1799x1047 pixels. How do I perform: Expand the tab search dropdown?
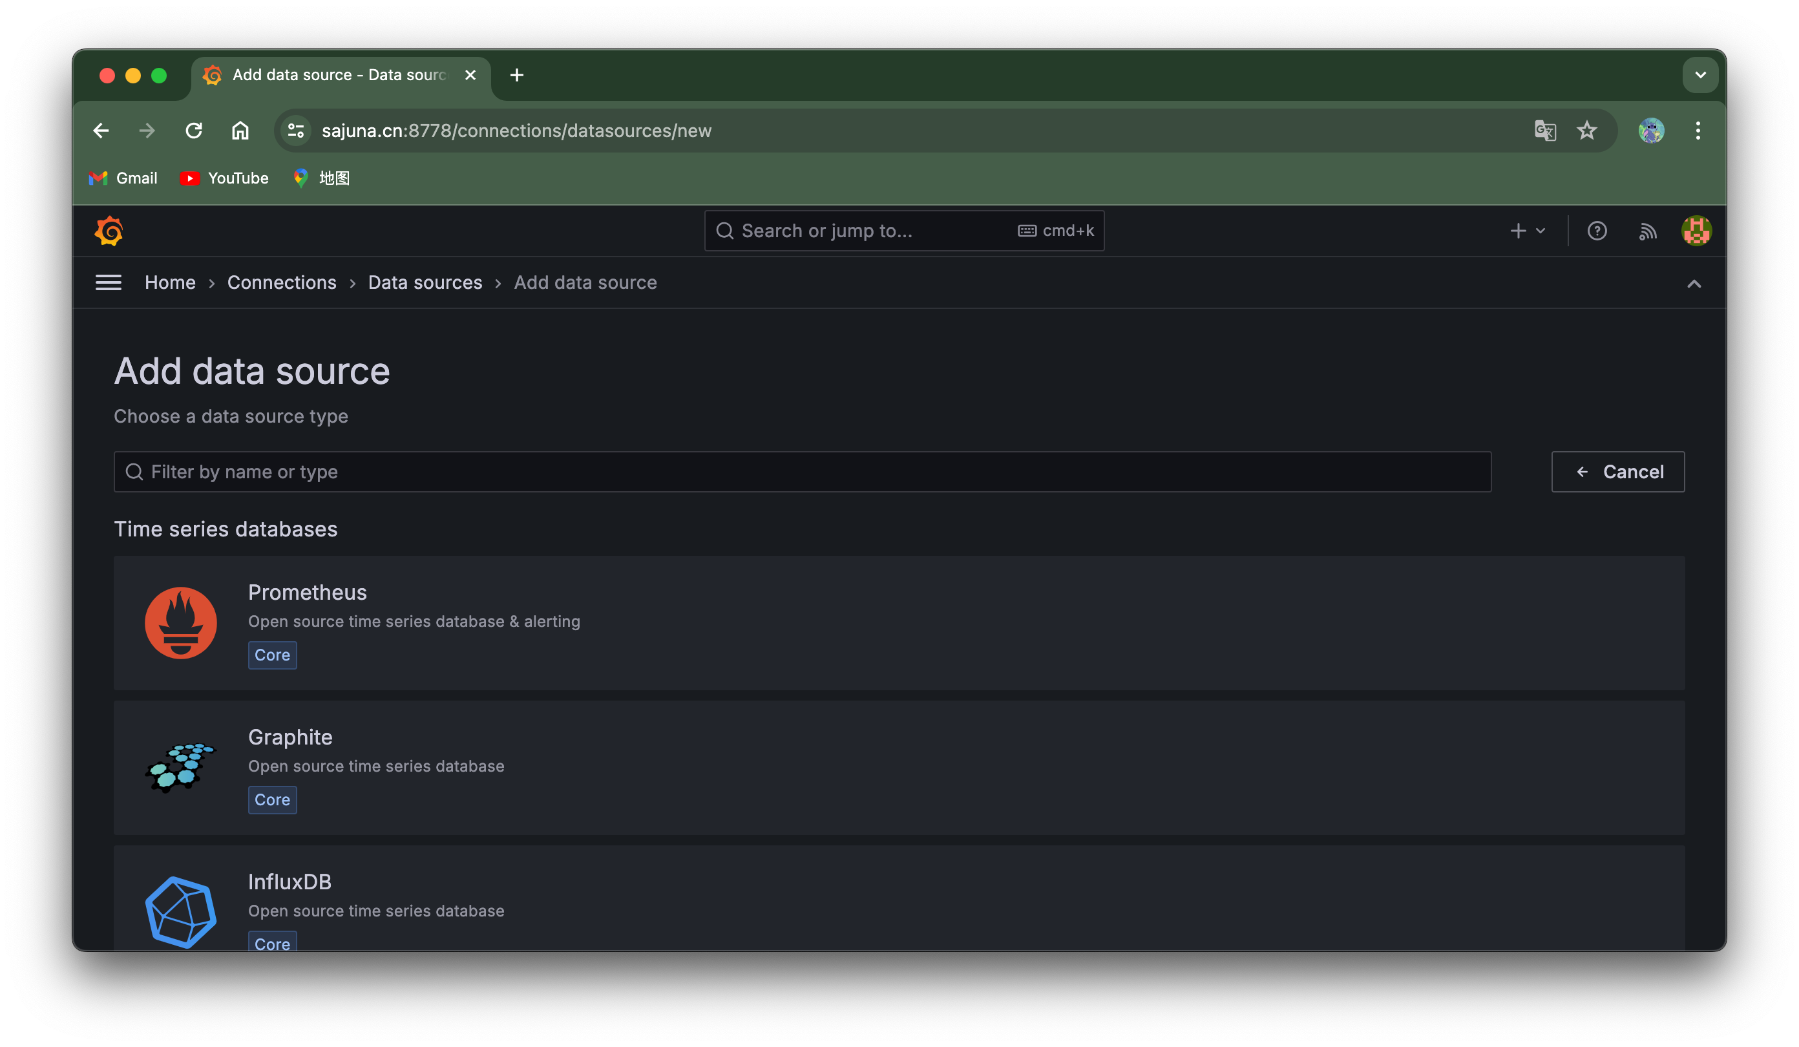[x=1699, y=75]
